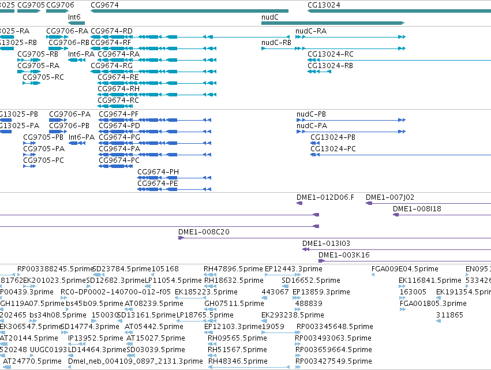The image size is (491, 370).
Task: Click EST SD16652.5prime
Action: [311, 281]
